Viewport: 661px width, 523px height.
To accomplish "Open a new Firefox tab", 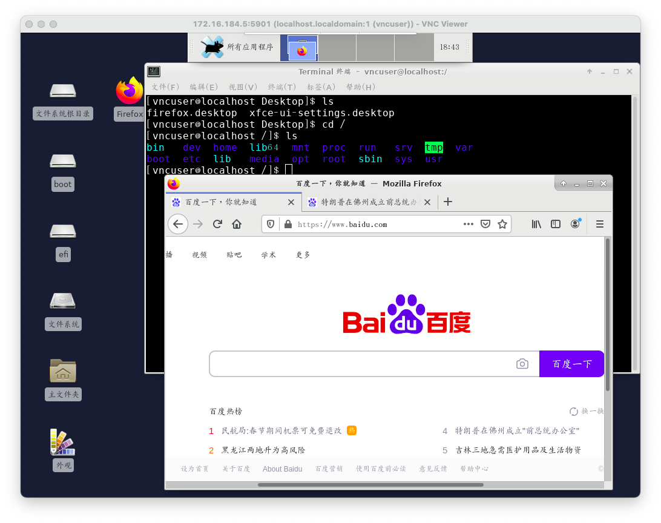I will 448,202.
